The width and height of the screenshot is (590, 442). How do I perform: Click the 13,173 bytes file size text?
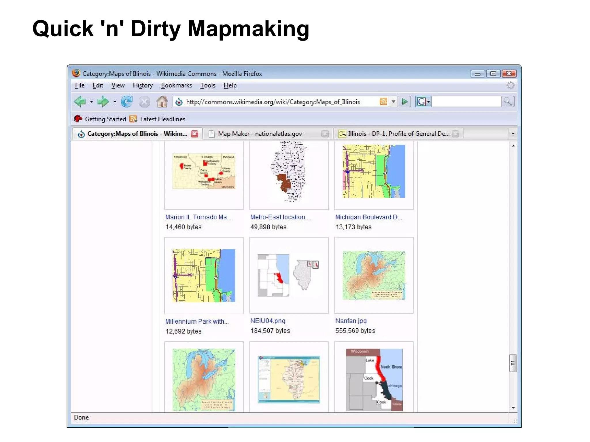tap(353, 227)
